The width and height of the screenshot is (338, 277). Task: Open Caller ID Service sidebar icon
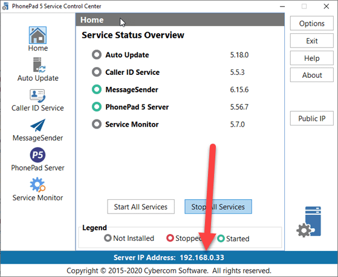37,96
